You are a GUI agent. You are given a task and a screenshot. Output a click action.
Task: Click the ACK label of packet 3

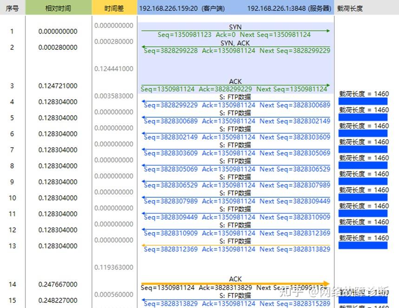coord(235,80)
